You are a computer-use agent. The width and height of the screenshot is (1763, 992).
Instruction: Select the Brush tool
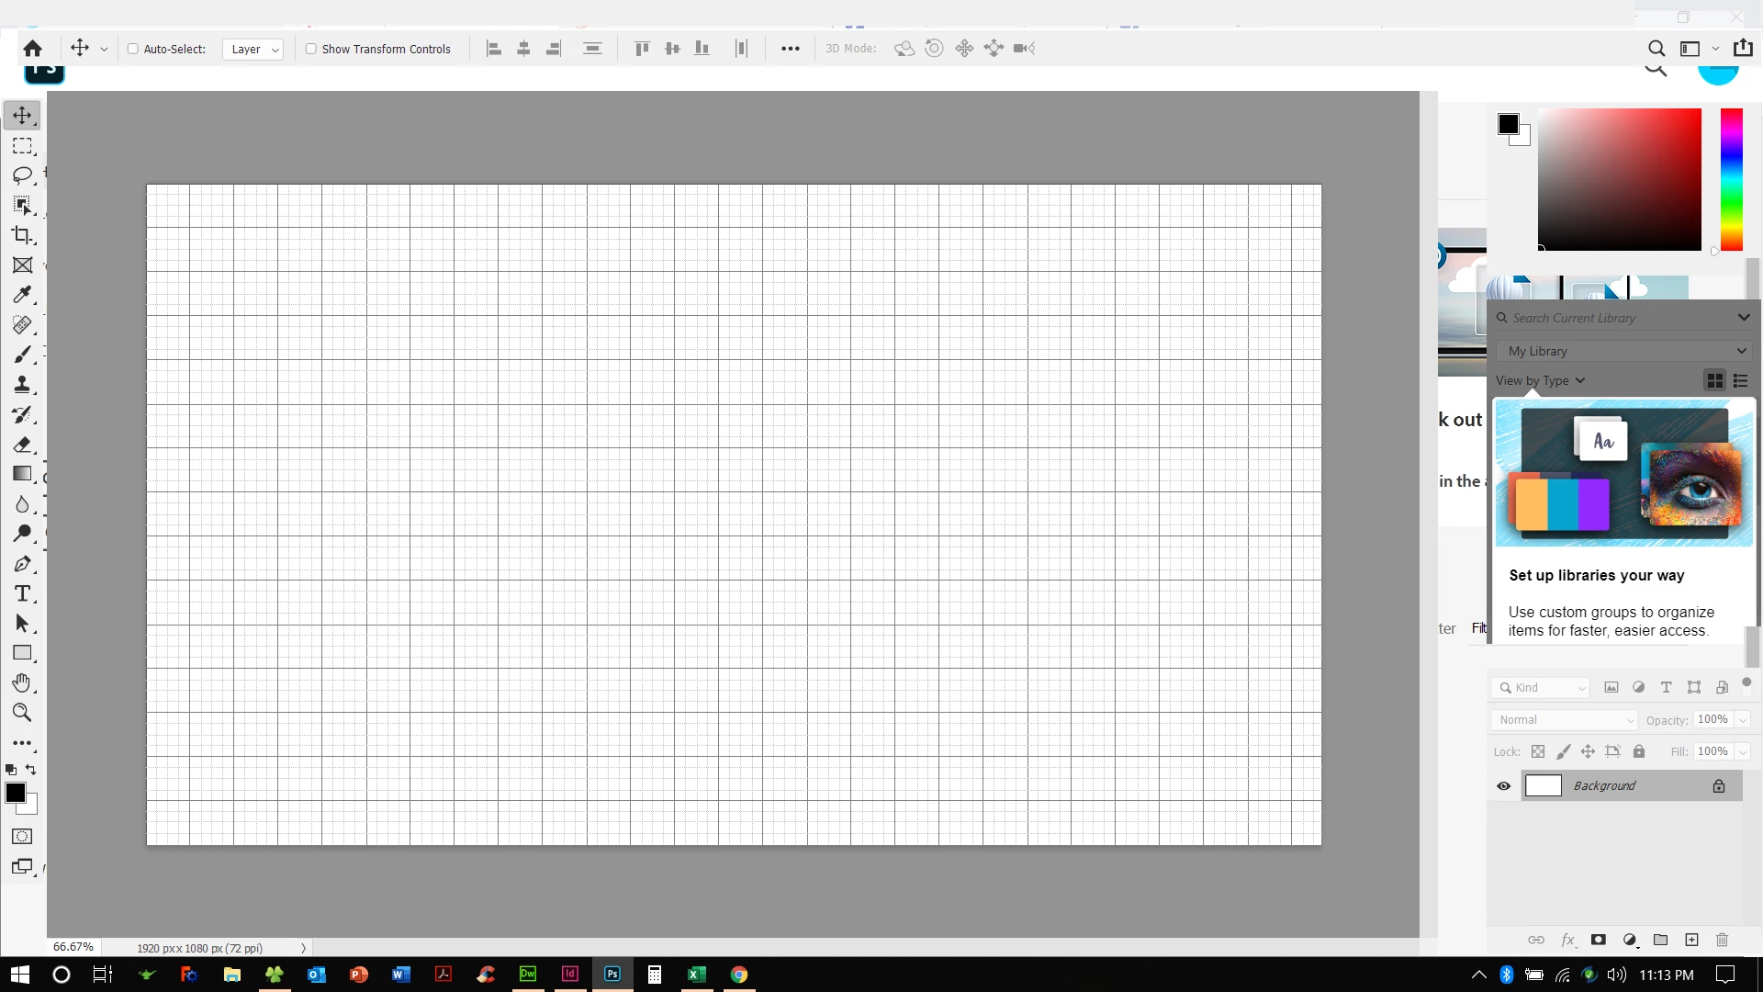(22, 355)
